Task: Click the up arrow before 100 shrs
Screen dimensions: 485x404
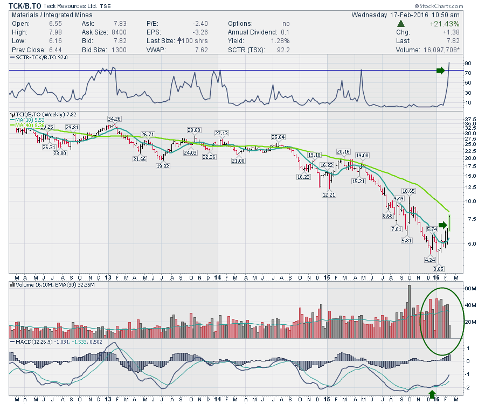Action: coord(179,41)
